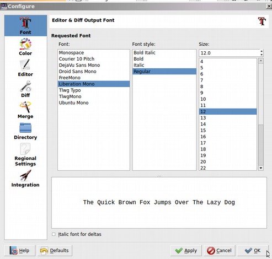Decrease font size with spinbox down arrow
This screenshot has width=272, height=259.
pos(262,55)
